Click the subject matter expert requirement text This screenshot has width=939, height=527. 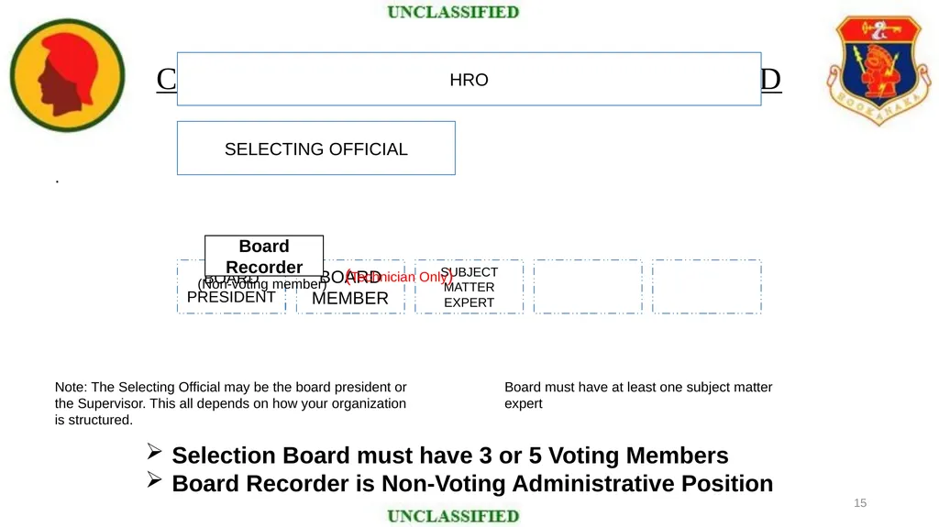(638, 395)
